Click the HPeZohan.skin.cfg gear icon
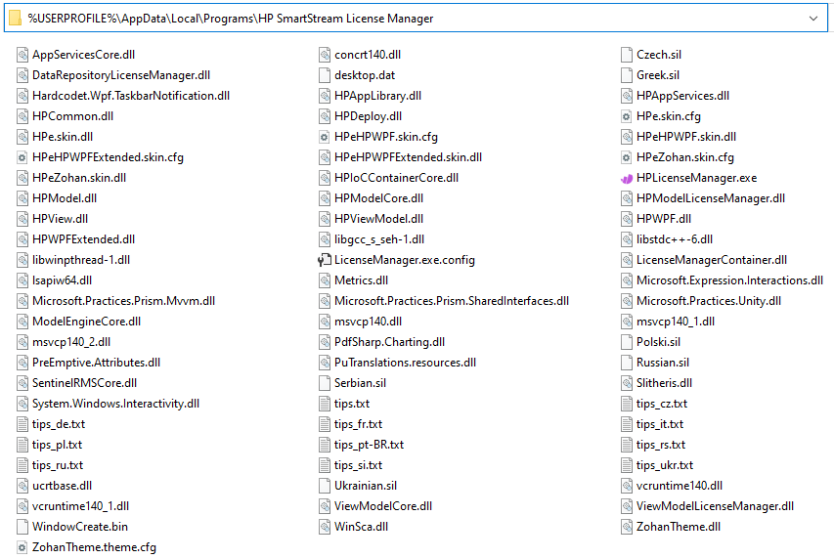Image resolution: width=834 pixels, height=559 pixels. tap(627, 157)
